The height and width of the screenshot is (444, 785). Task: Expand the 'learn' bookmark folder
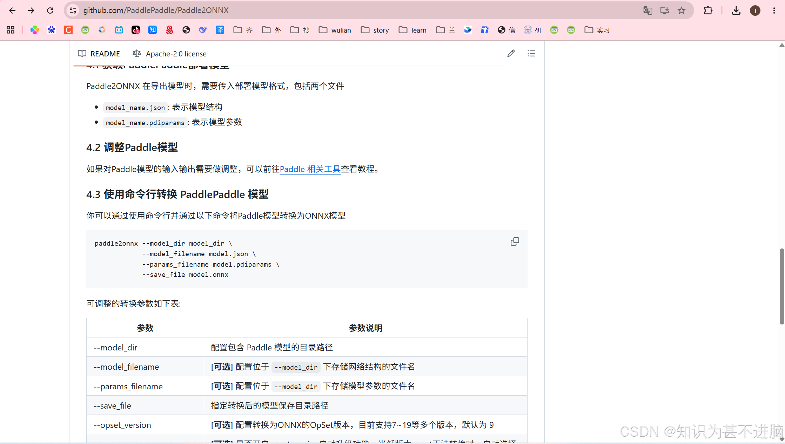pyautogui.click(x=412, y=30)
